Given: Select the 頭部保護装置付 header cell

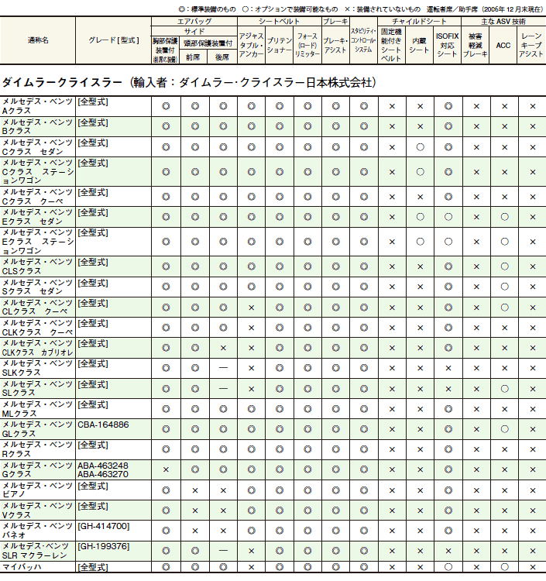Looking at the screenshot, I should point(208,43).
